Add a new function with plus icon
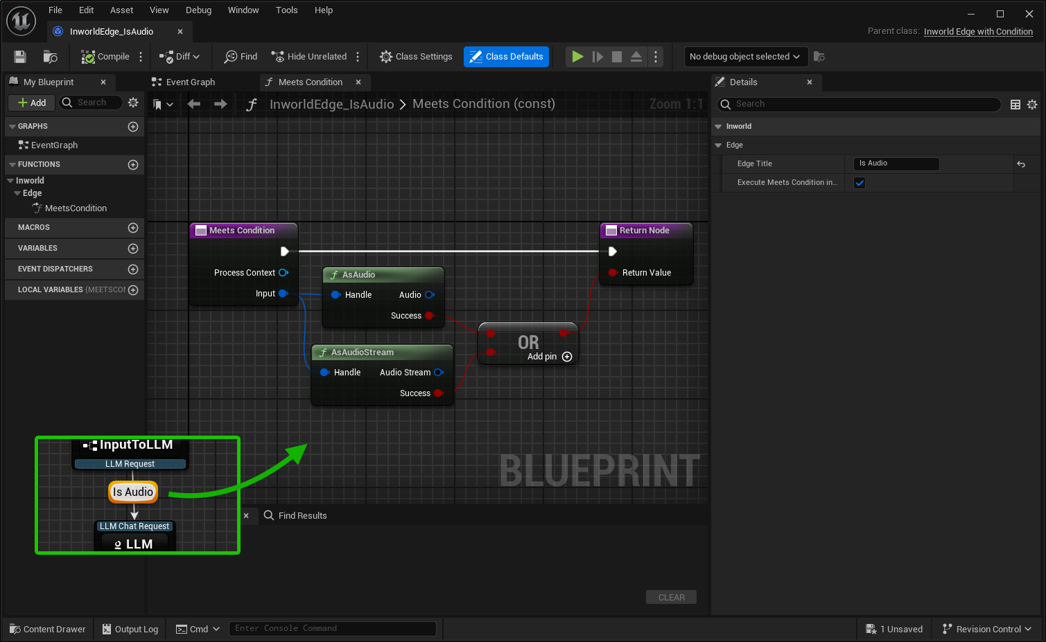The height and width of the screenshot is (642, 1046). [133, 165]
